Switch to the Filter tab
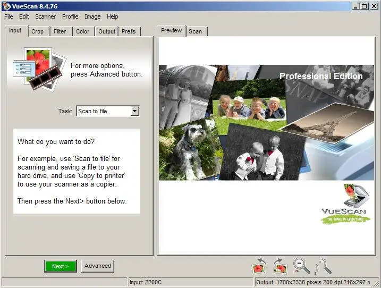Screen dimensions: 381x288 tap(60, 31)
